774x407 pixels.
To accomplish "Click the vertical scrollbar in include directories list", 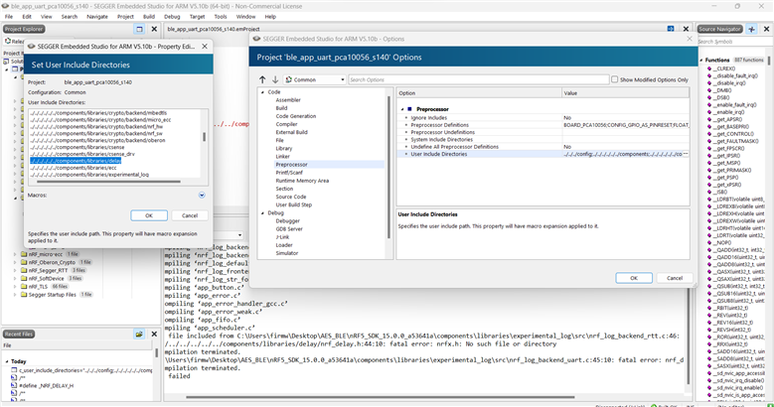I will [204, 137].
